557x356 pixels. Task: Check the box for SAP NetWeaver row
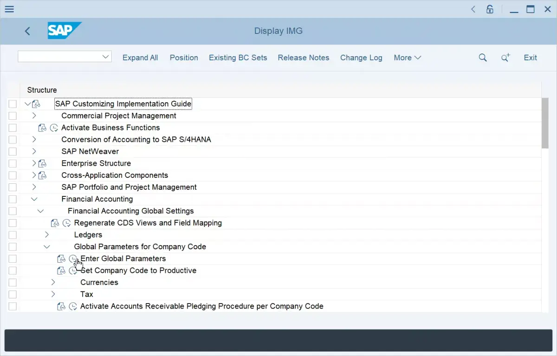(x=13, y=151)
